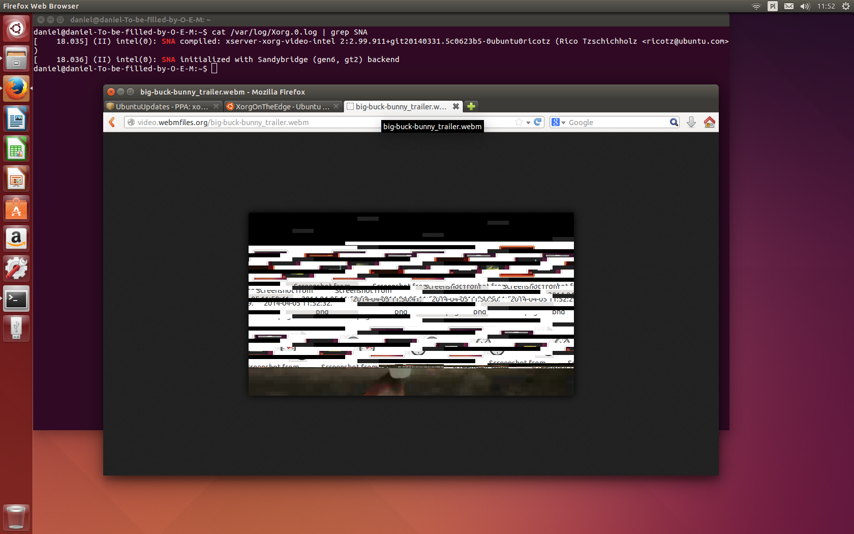Expand the bookmarks dropdown arrow beside star
854x534 pixels.
point(528,123)
